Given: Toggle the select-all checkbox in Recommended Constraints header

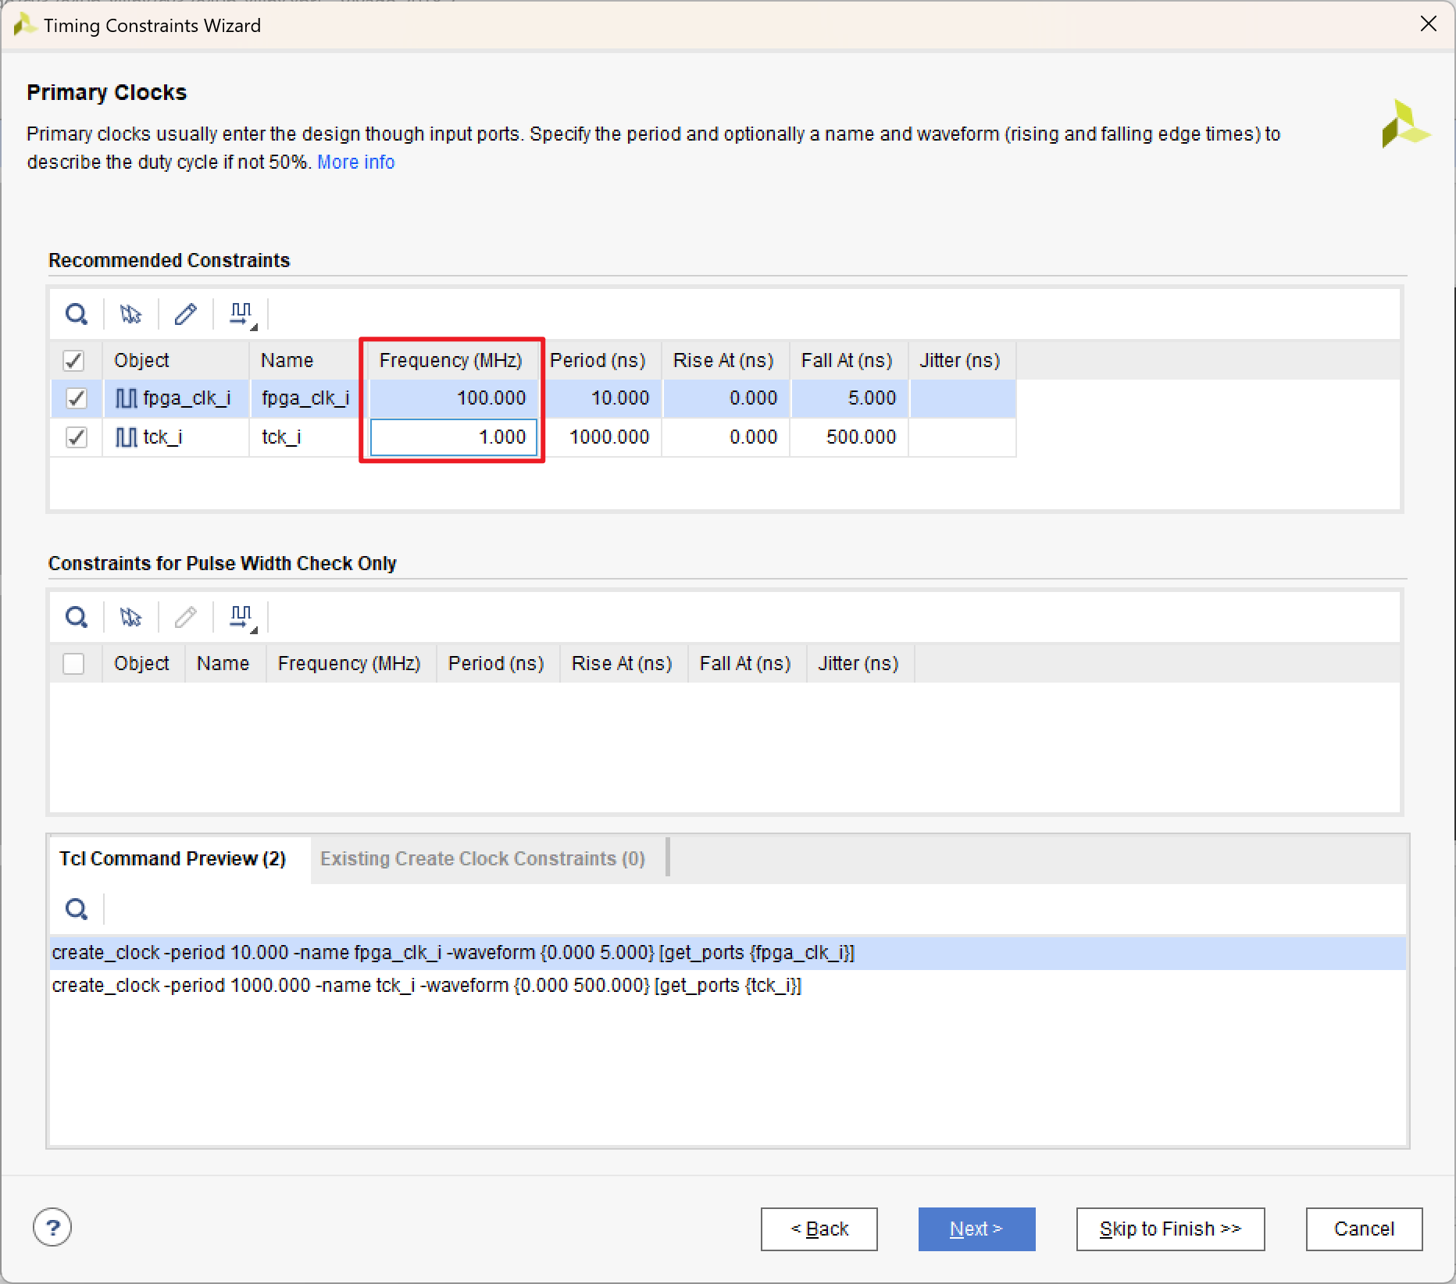Looking at the screenshot, I should (x=73, y=361).
